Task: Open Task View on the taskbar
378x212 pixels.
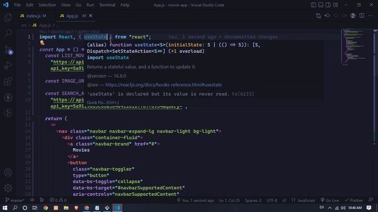Action: click(35, 208)
